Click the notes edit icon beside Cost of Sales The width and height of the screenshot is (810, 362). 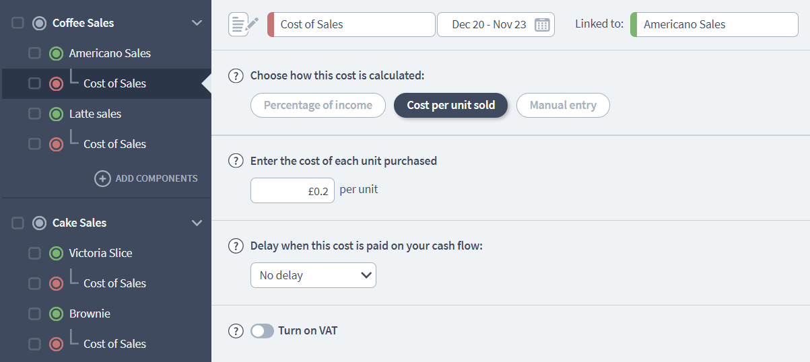(x=243, y=24)
